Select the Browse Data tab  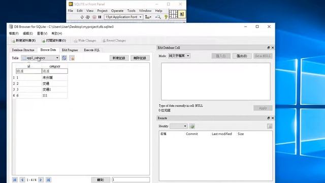click(x=48, y=50)
